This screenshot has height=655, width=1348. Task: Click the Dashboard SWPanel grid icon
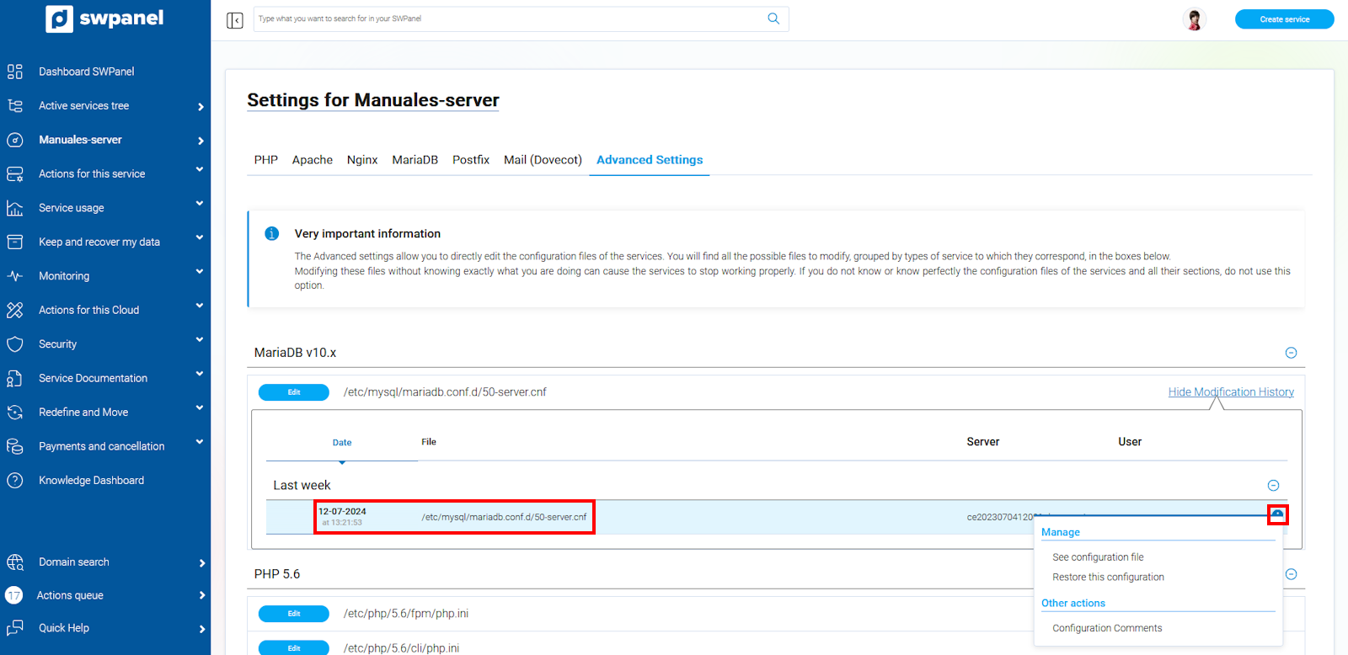pos(15,72)
